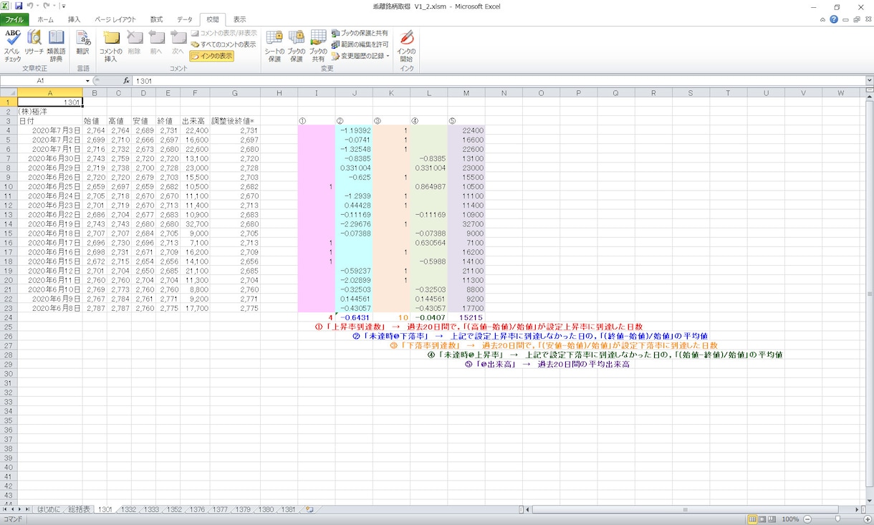Add a new worksheet via the insert sheet tab icon
Image resolution: width=874 pixels, height=525 pixels.
pyautogui.click(x=309, y=509)
